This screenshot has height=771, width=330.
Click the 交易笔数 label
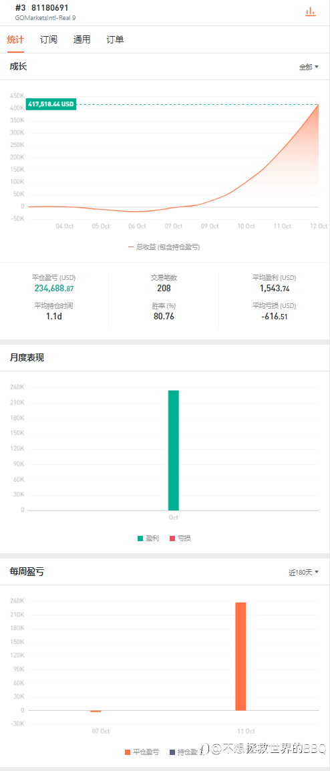164,277
